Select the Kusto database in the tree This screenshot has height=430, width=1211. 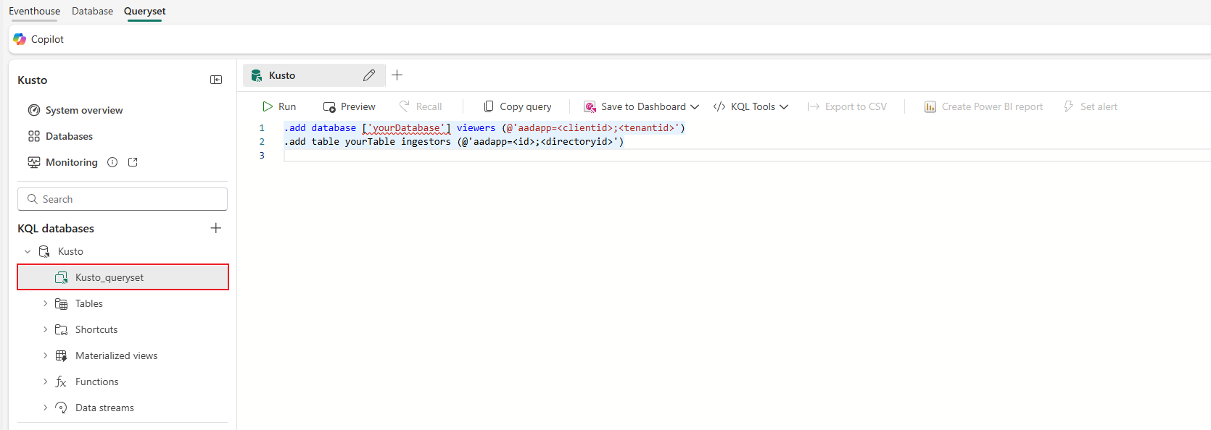pyautogui.click(x=70, y=251)
